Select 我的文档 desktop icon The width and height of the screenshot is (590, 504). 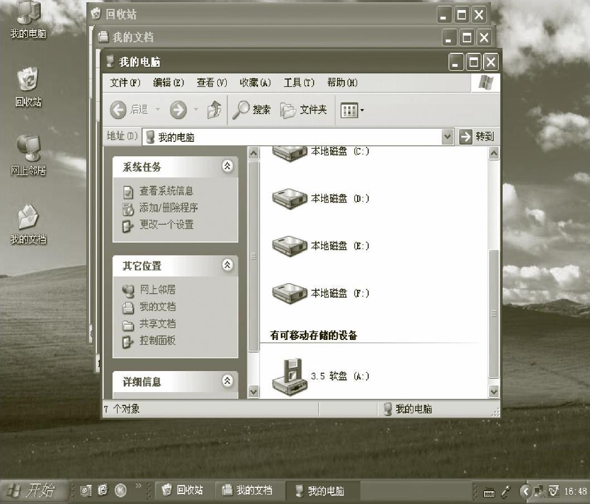tap(28, 224)
